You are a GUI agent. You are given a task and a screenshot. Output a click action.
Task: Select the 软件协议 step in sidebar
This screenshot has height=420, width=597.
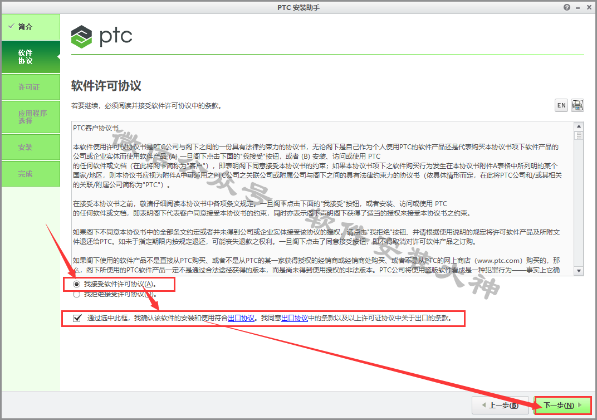coord(31,57)
